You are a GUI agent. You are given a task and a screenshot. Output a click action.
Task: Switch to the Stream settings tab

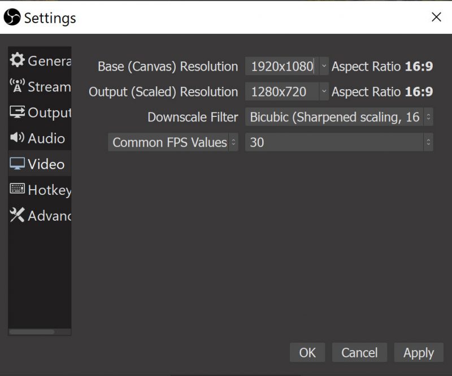49,87
